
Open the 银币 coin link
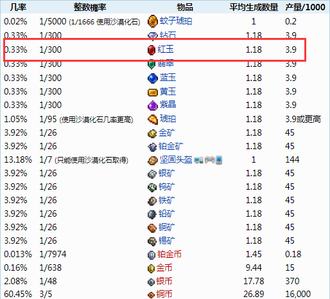tap(164, 281)
